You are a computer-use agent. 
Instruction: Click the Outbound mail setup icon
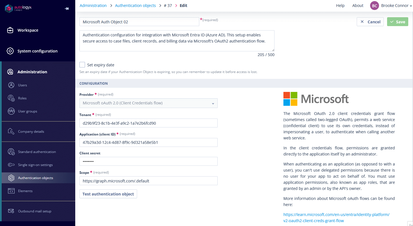(x=11, y=211)
